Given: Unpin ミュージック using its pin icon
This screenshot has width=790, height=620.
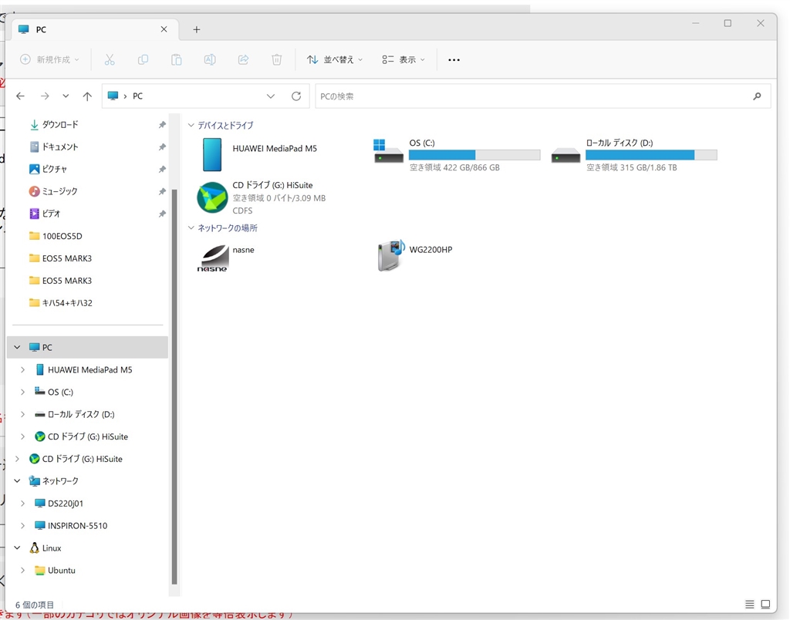Looking at the screenshot, I should (162, 191).
